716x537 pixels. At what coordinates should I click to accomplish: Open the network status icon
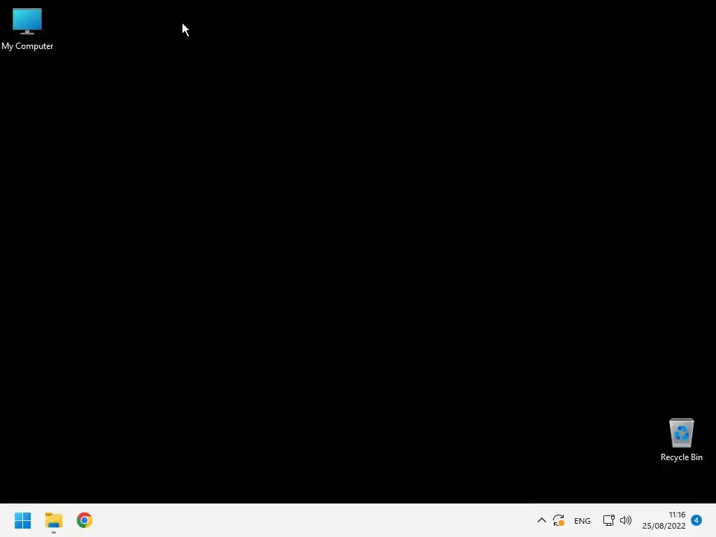click(x=609, y=520)
